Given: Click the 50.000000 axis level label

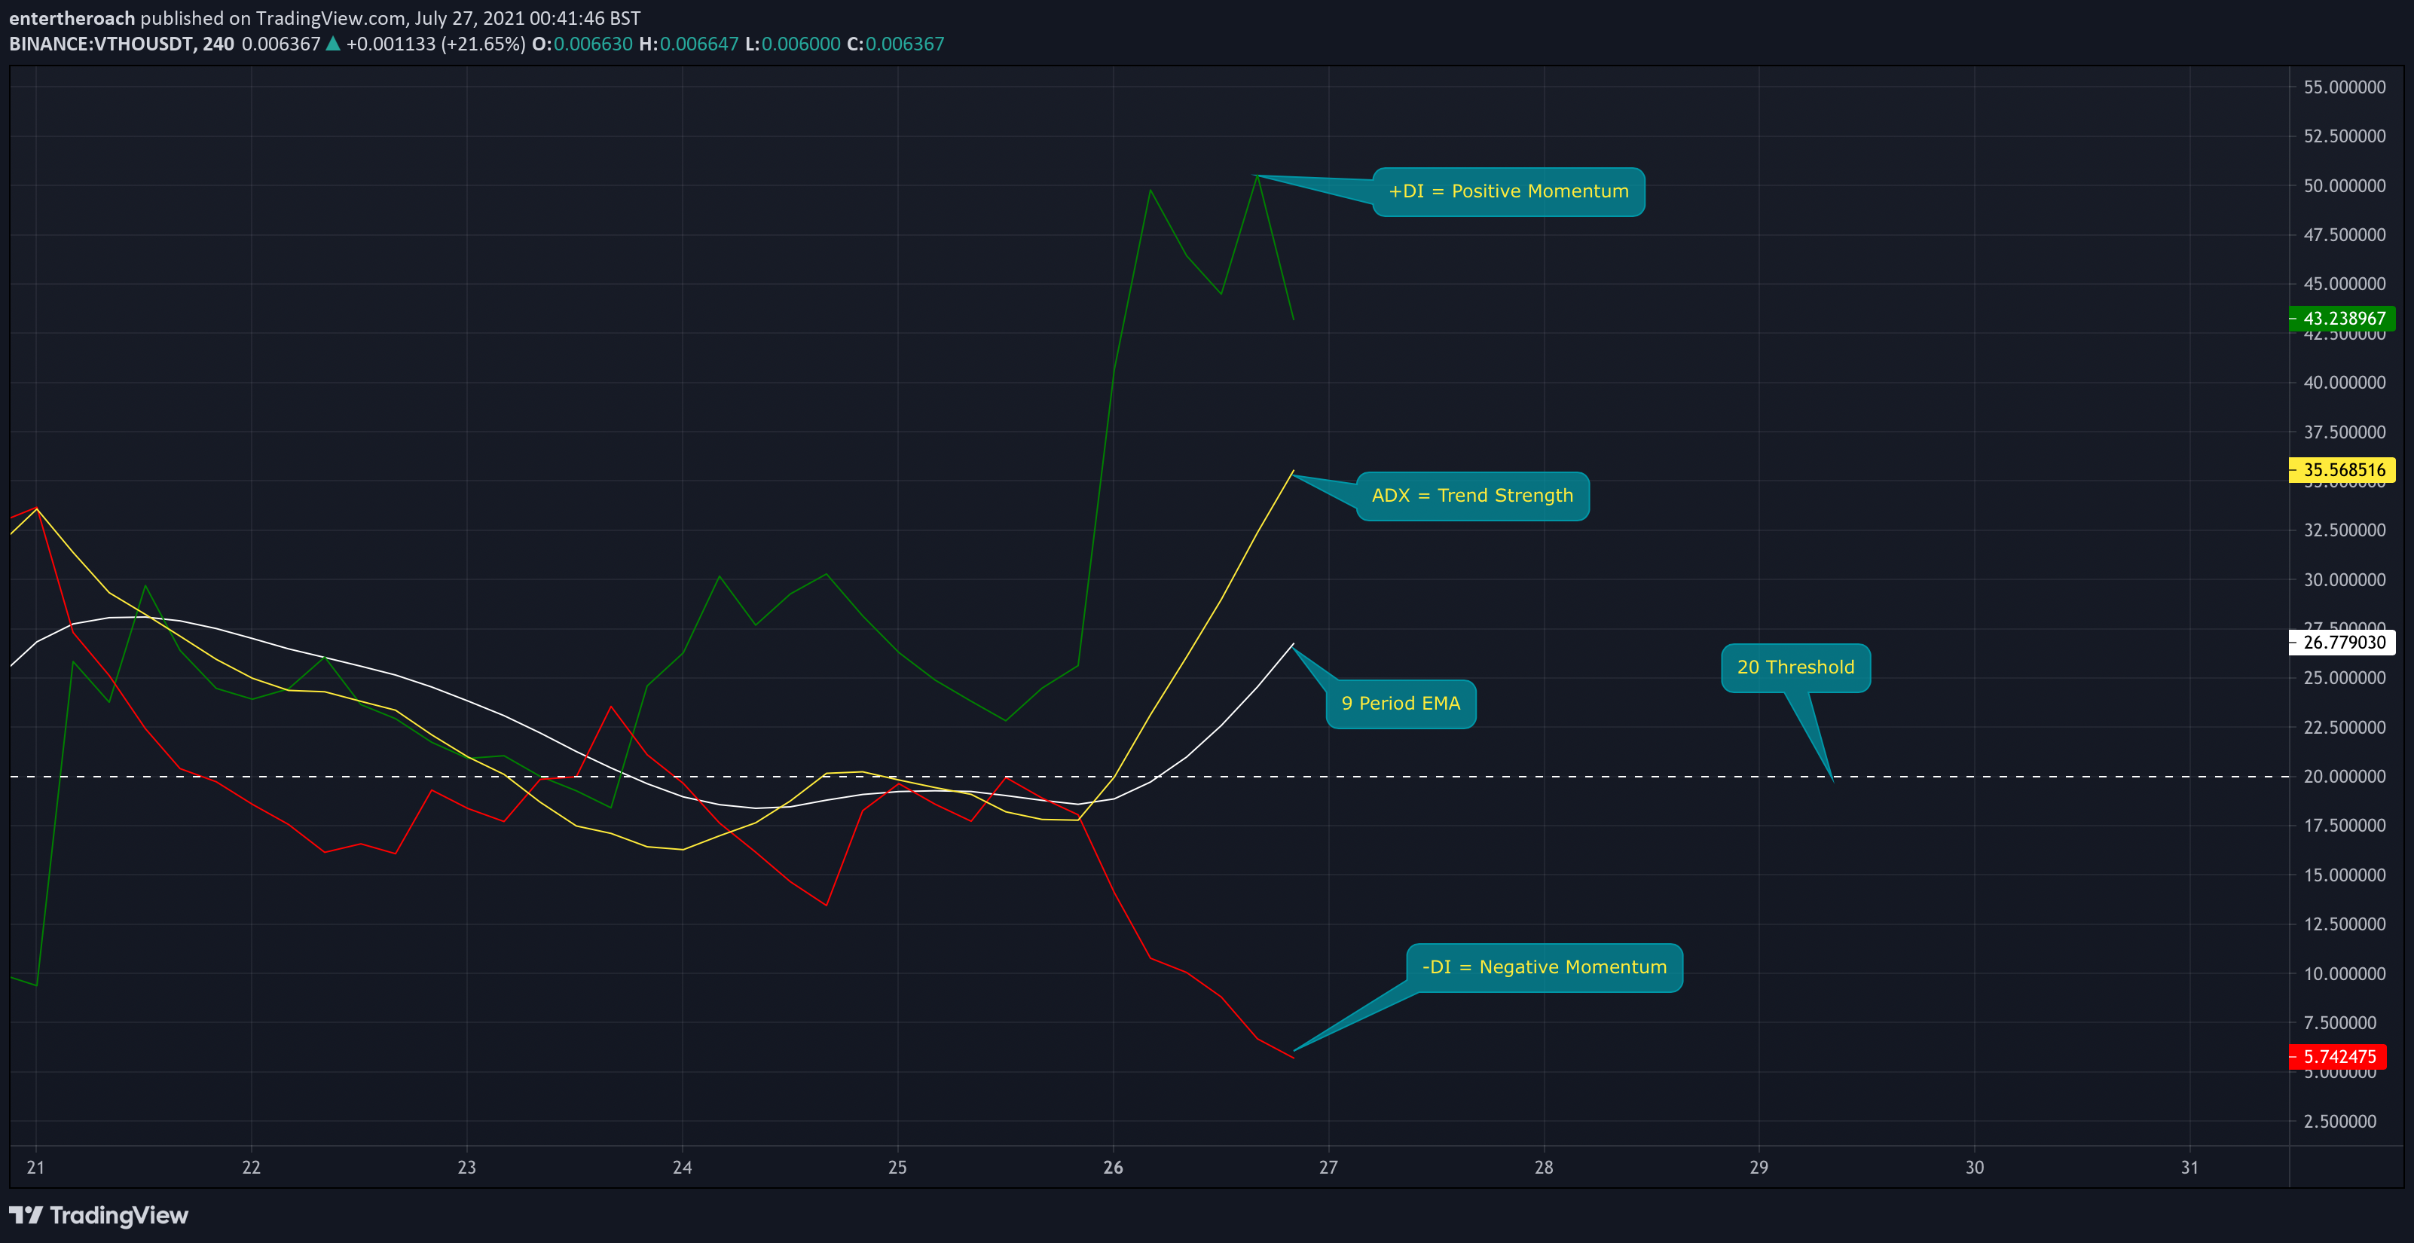Looking at the screenshot, I should (2345, 185).
